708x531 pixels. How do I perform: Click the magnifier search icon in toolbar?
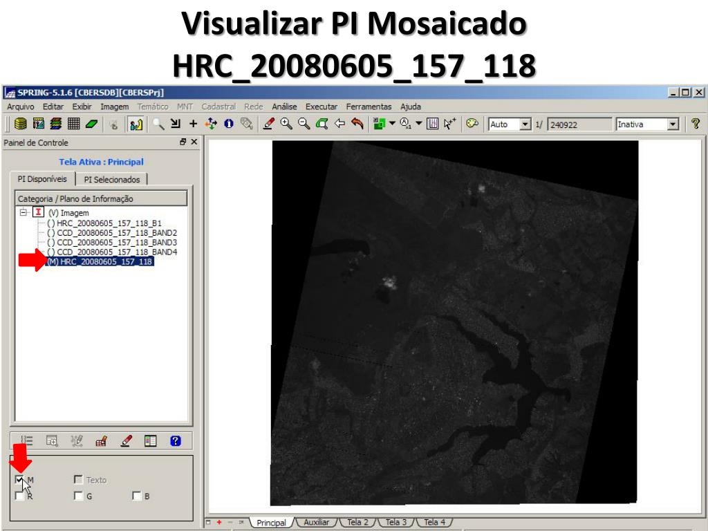pos(158,124)
